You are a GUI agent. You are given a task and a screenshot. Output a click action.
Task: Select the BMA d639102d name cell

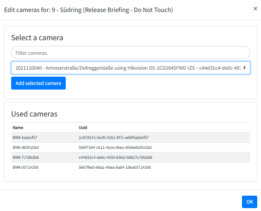(x=26, y=148)
